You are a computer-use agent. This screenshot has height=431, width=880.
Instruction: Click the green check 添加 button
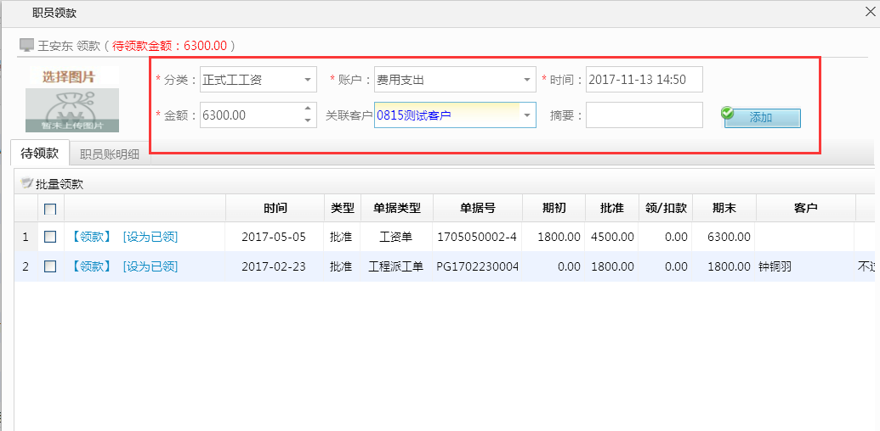(762, 117)
